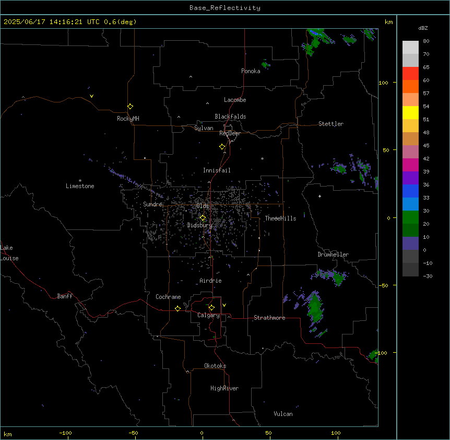Click the Airdrie city label
Viewport: 450px width, 440px height.
click(211, 281)
